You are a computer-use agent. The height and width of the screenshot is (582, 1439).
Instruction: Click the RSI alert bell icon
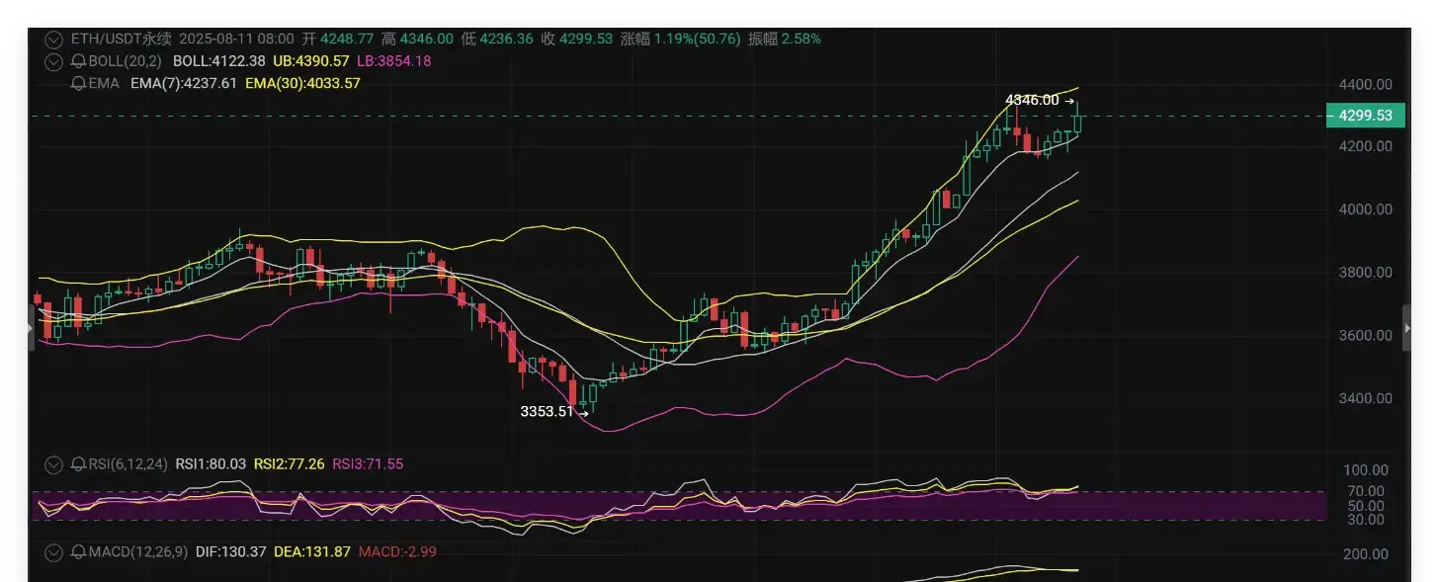pos(78,463)
